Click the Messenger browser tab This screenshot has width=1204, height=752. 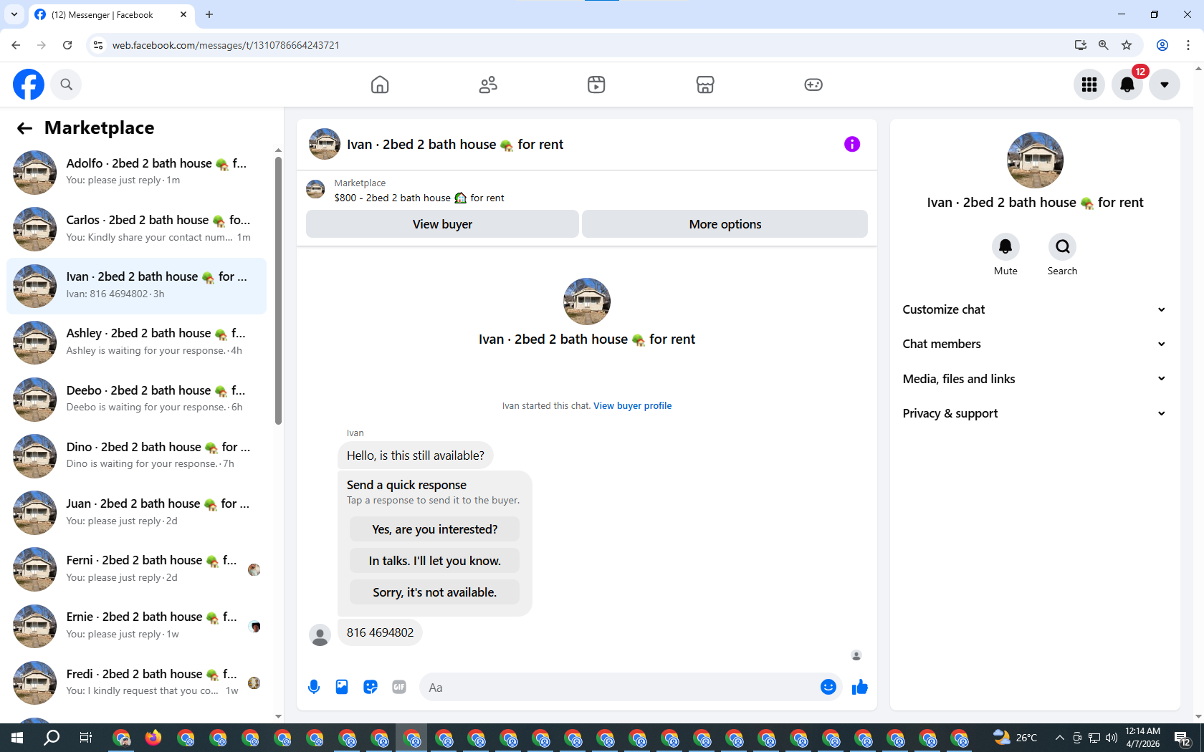[111, 14]
